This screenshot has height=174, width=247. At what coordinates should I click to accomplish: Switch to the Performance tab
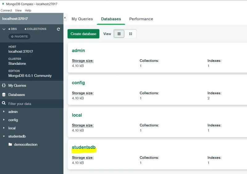141,19
